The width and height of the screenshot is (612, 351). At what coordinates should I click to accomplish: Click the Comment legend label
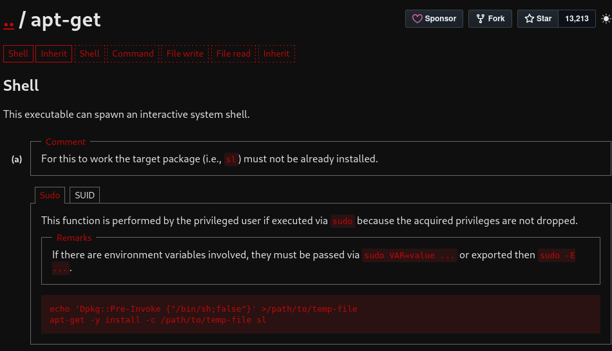[x=66, y=142]
